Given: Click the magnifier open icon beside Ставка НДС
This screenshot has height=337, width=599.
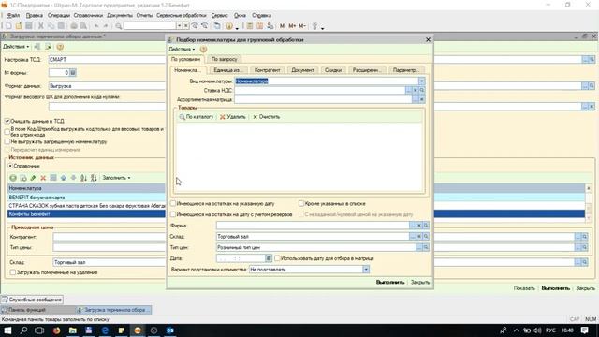Looking at the screenshot, I should point(422,90).
